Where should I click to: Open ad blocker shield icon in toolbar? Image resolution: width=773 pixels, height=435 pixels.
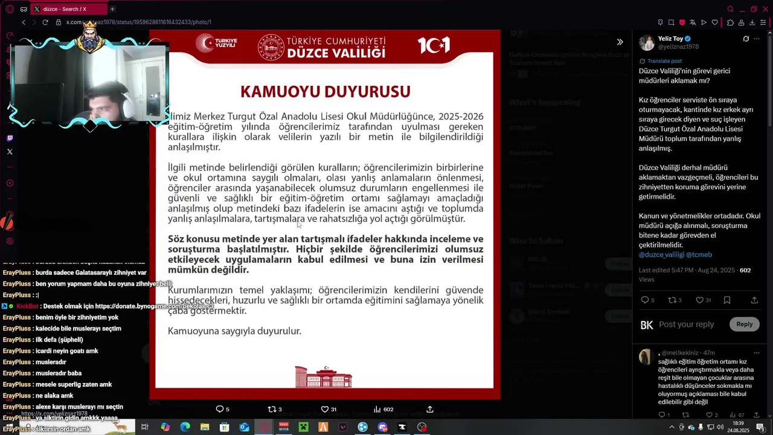point(682,22)
